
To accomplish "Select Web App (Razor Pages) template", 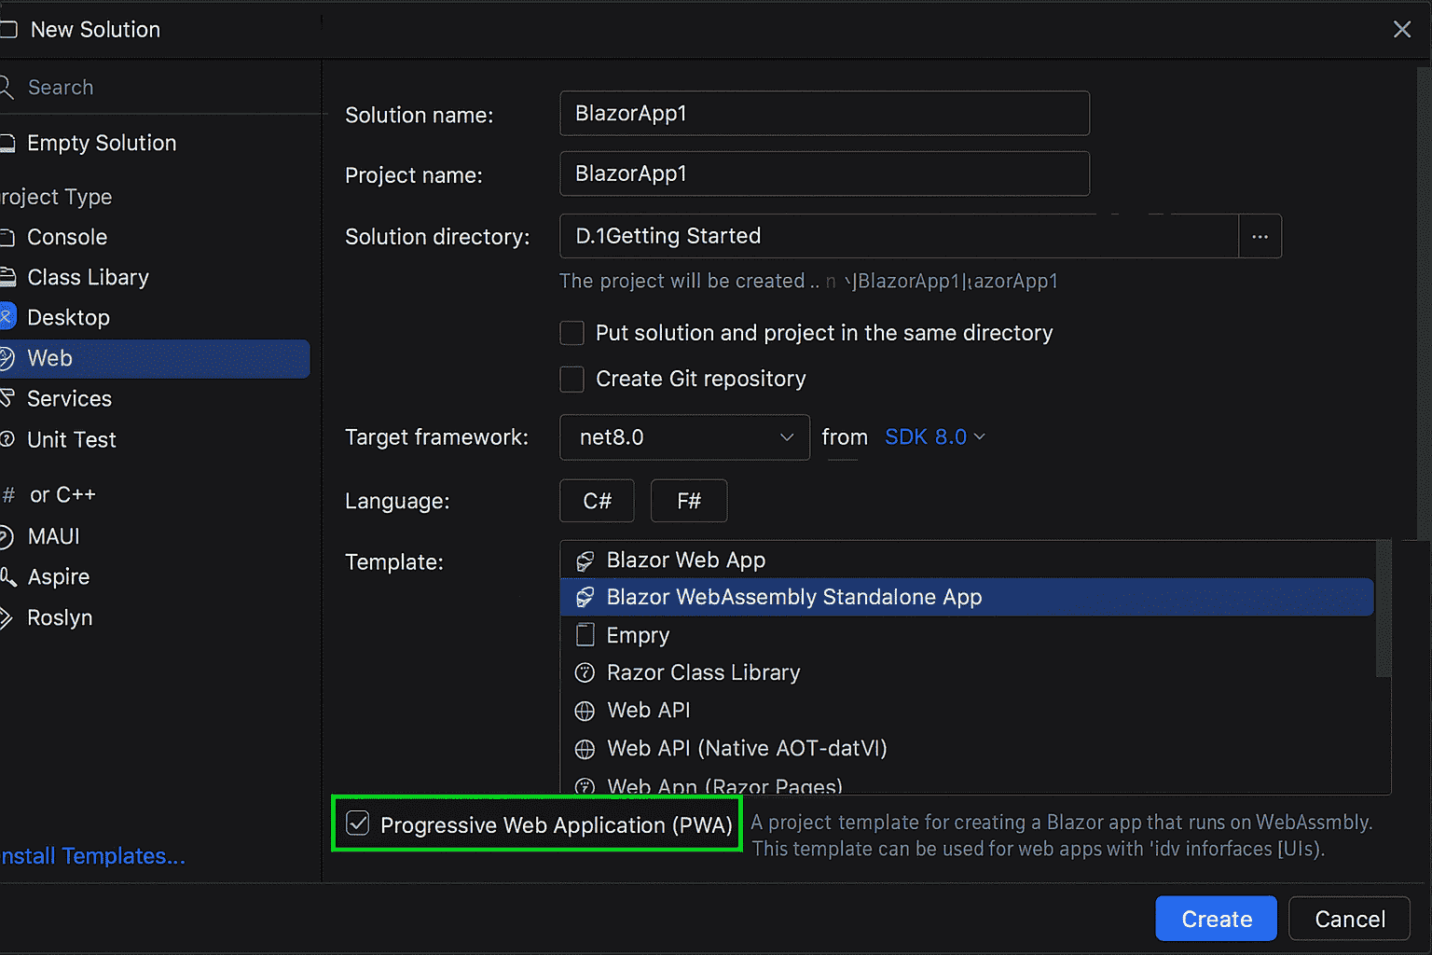I will click(x=968, y=783).
